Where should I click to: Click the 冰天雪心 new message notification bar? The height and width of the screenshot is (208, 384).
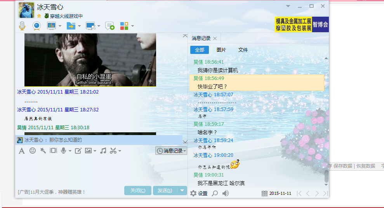99,140
